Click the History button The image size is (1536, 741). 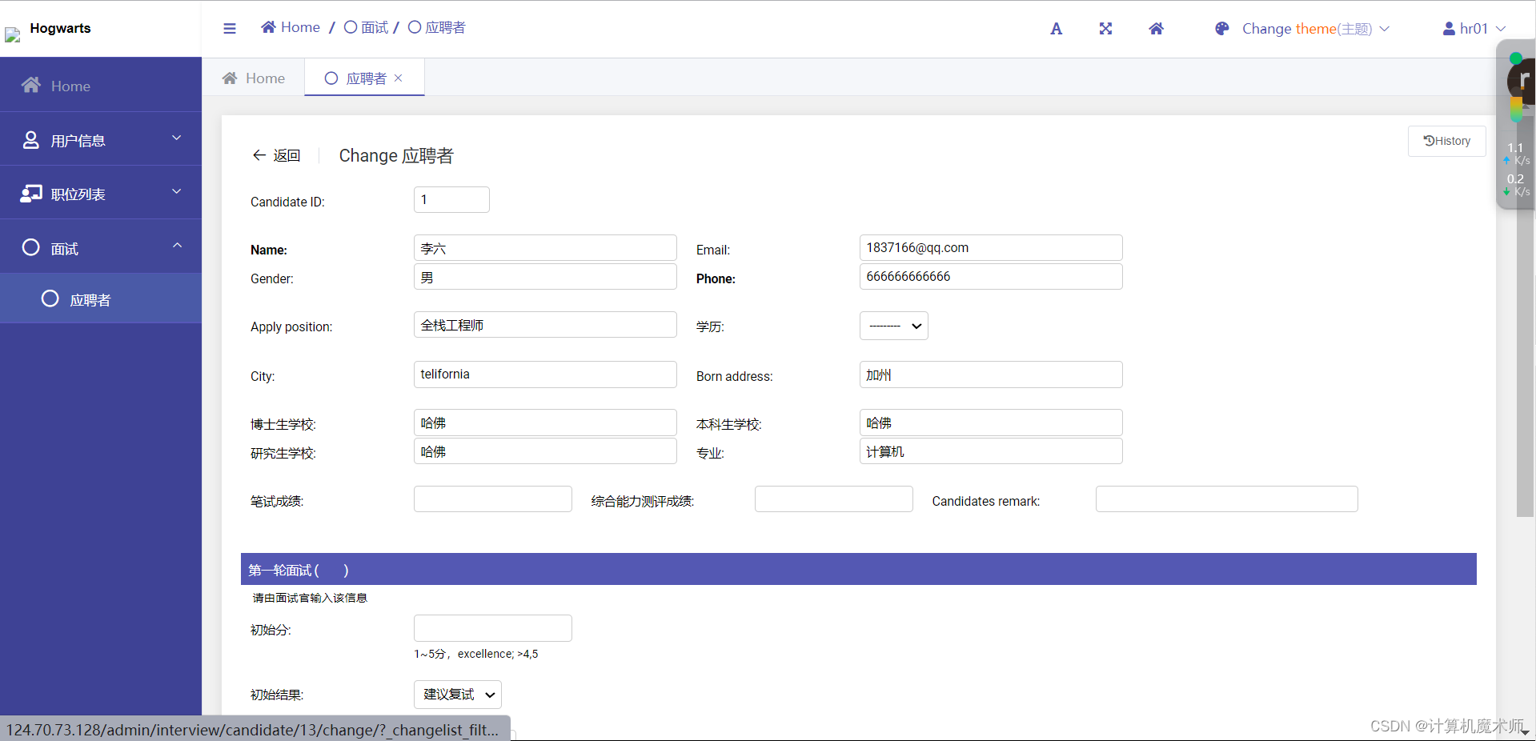click(x=1446, y=141)
